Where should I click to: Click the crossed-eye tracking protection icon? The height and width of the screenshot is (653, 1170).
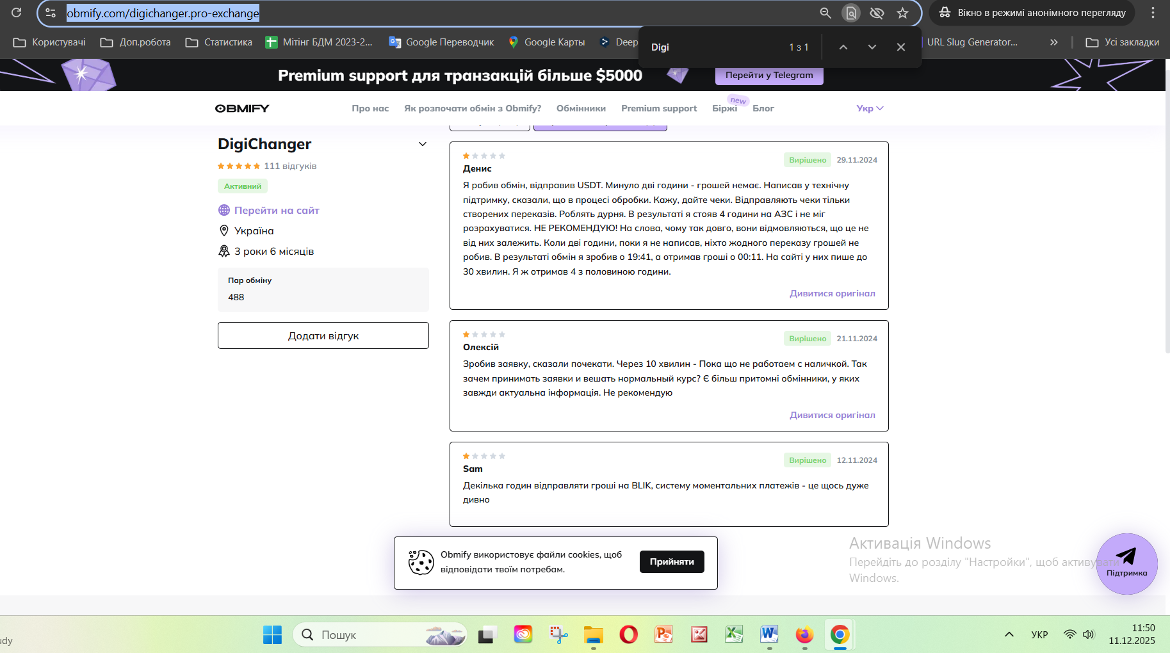pos(877,13)
